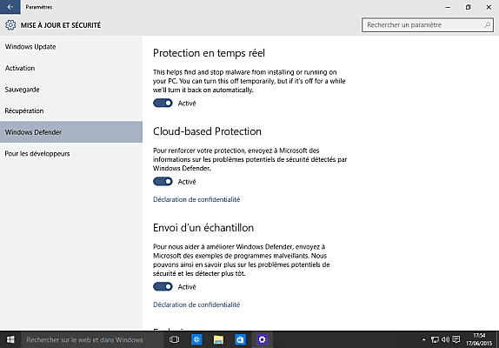
Task: Switch off Envoi d'un échantillon toggle
Action: pyautogui.click(x=163, y=286)
